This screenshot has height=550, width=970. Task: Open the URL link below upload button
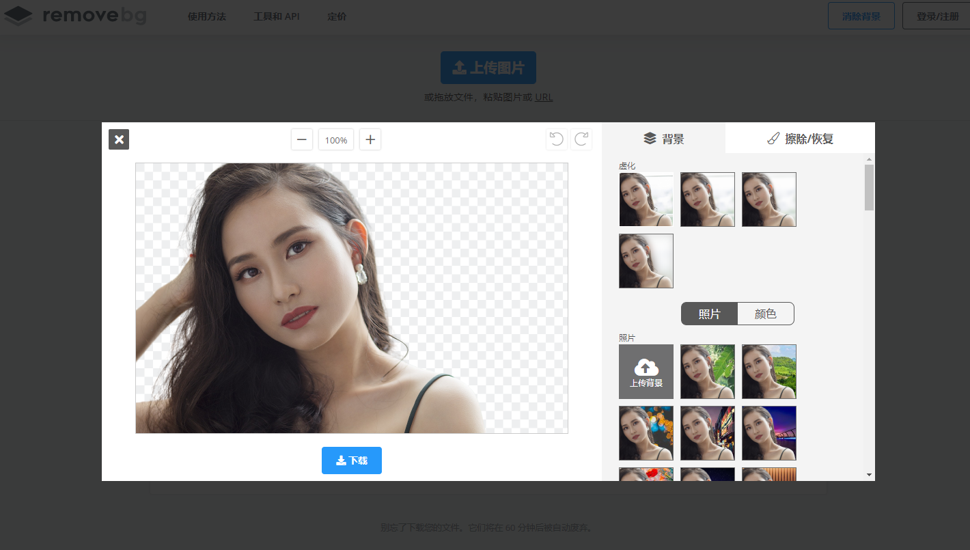pyautogui.click(x=544, y=97)
